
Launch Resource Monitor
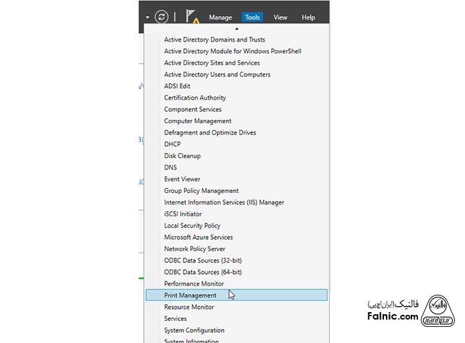click(189, 307)
